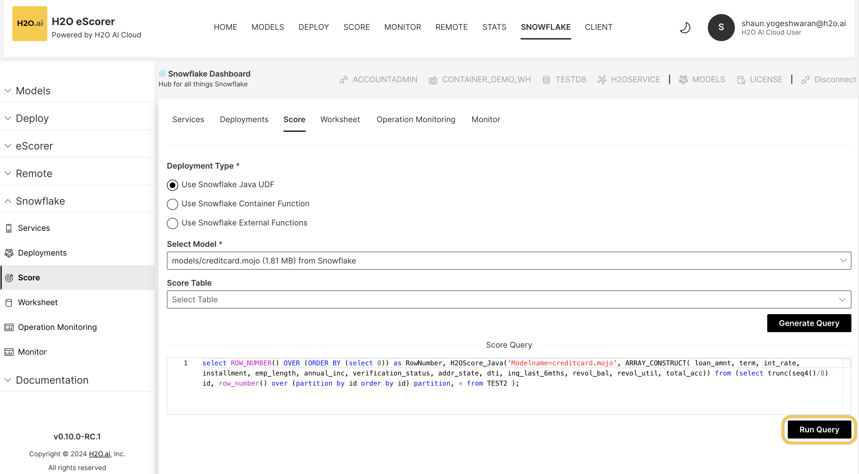Click the ACCOUNTADMIN role icon

343,80
